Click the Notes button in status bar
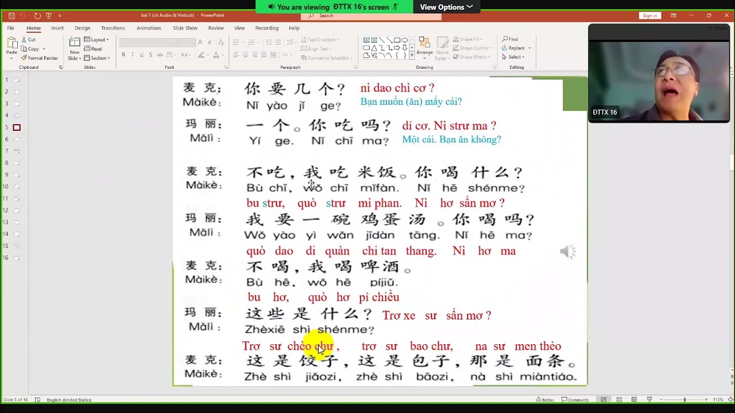This screenshot has width=735, height=413. (x=545, y=400)
